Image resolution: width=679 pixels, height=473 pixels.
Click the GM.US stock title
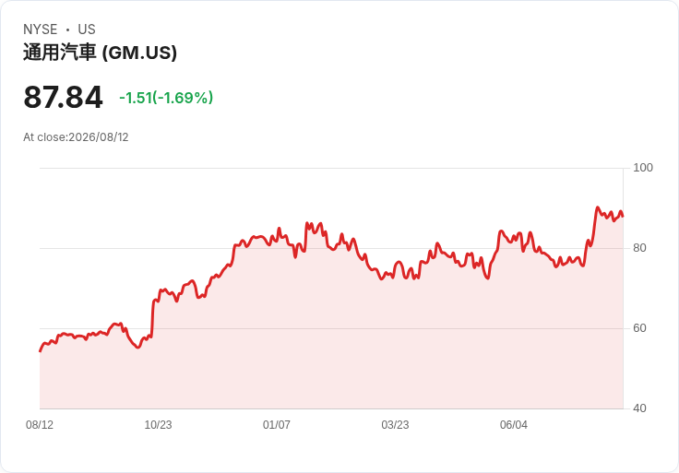pyautogui.click(x=100, y=53)
